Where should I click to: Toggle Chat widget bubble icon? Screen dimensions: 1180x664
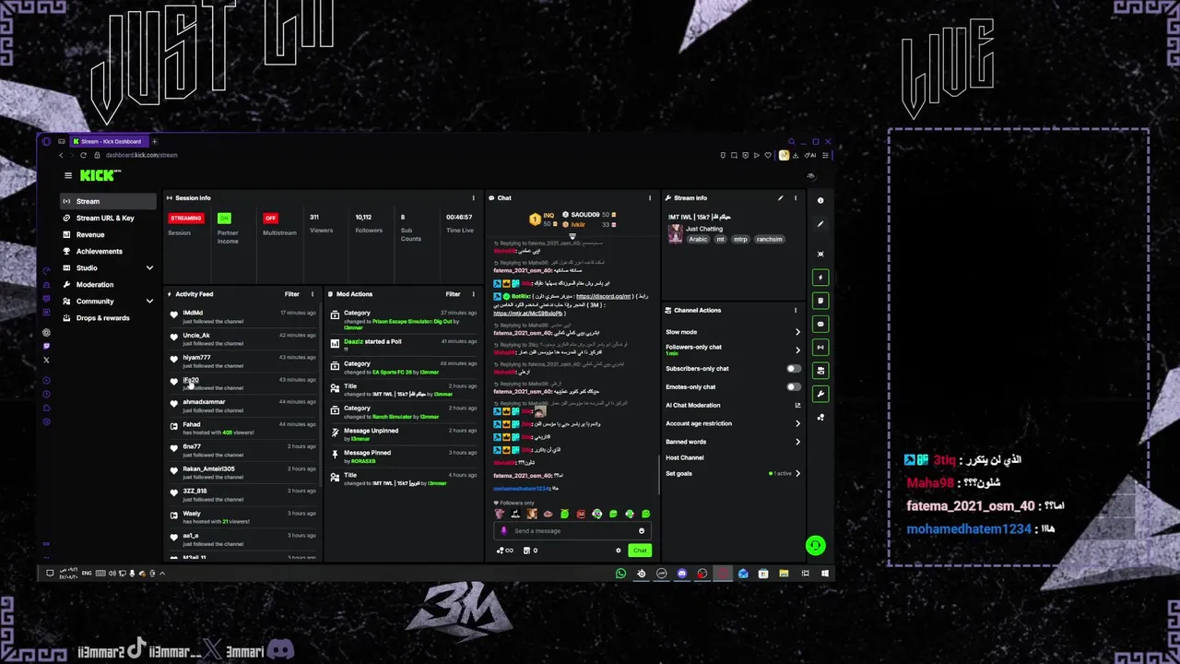click(820, 324)
